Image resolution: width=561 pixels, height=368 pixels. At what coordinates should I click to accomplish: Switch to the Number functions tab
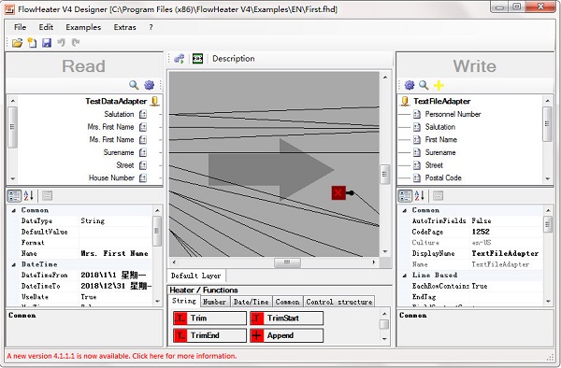[214, 302]
